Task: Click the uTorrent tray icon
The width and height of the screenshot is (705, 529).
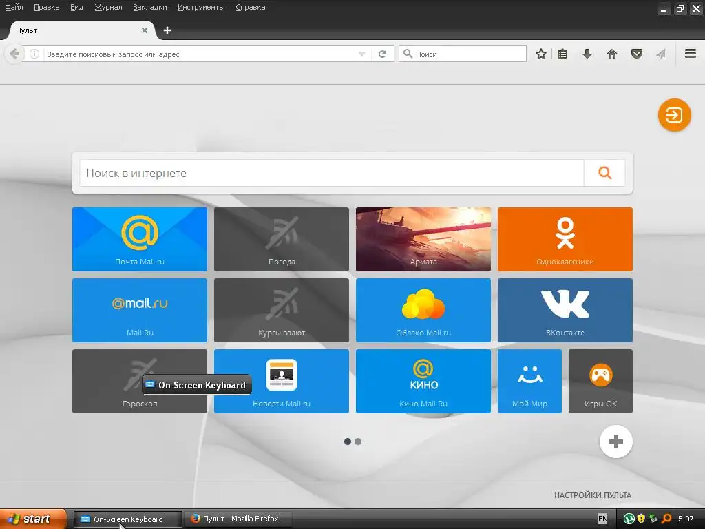Action: pos(629,519)
